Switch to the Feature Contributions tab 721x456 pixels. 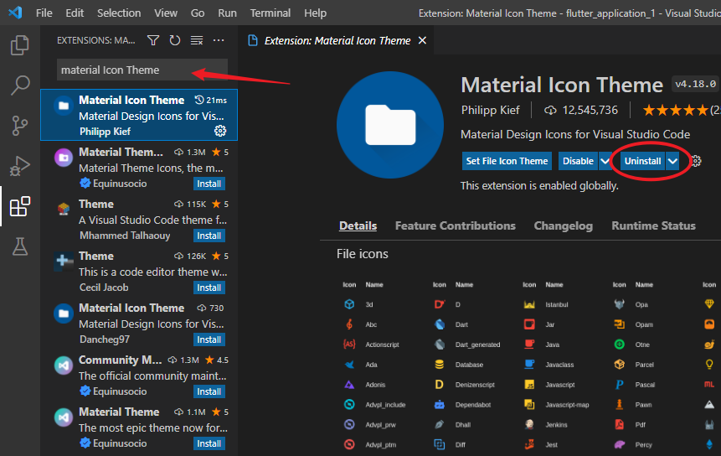(456, 226)
